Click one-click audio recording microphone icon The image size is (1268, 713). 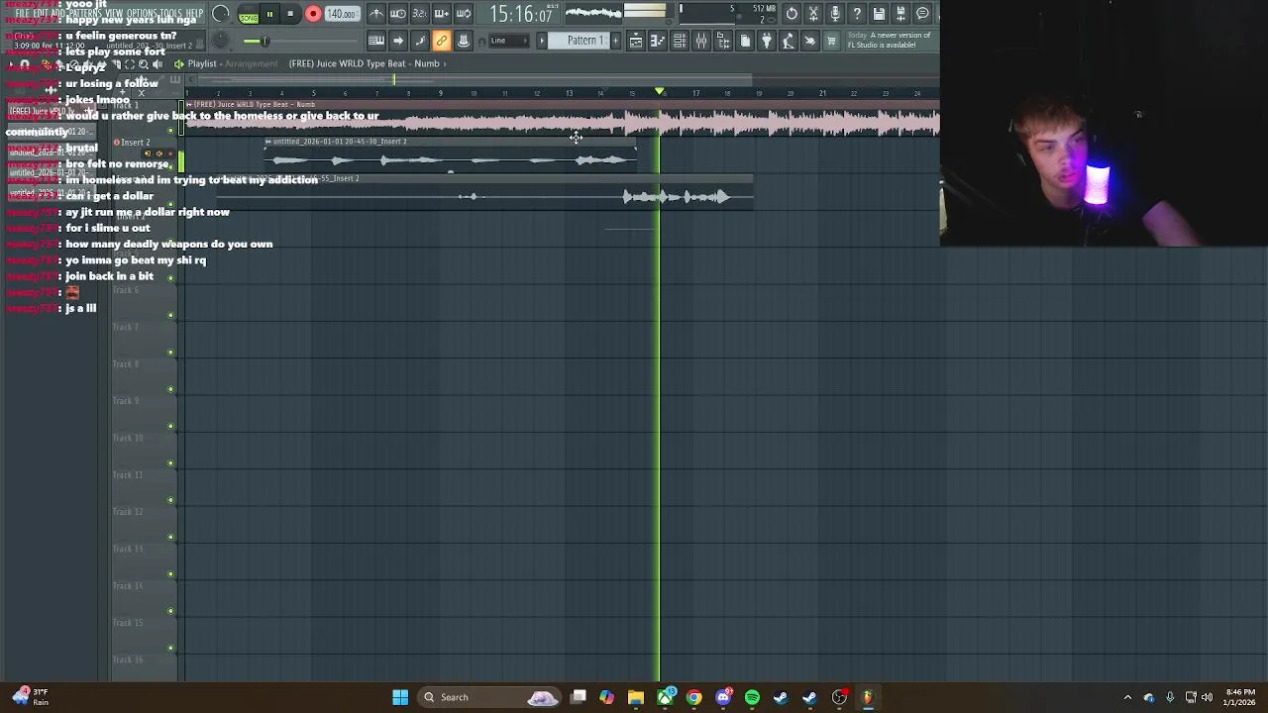click(x=835, y=14)
